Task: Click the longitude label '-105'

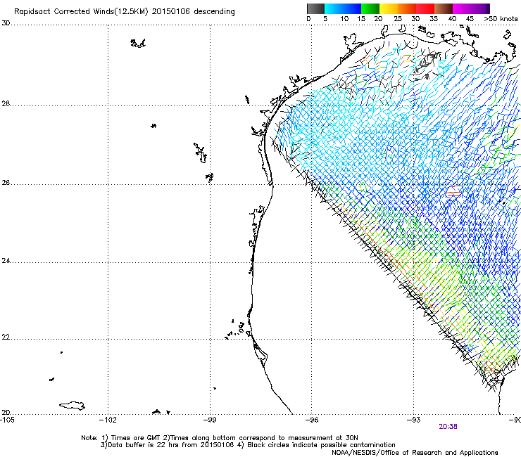Action: (x=7, y=420)
